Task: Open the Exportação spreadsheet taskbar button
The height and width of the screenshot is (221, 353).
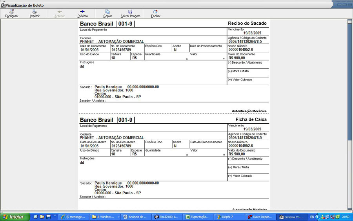Action: click(198, 217)
